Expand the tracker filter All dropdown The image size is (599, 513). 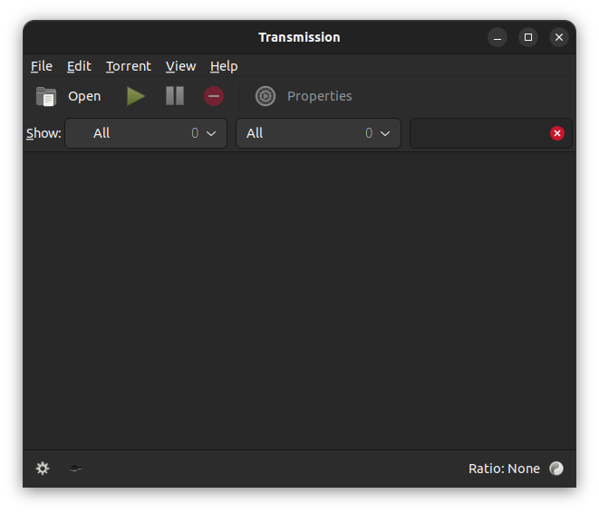coord(319,133)
